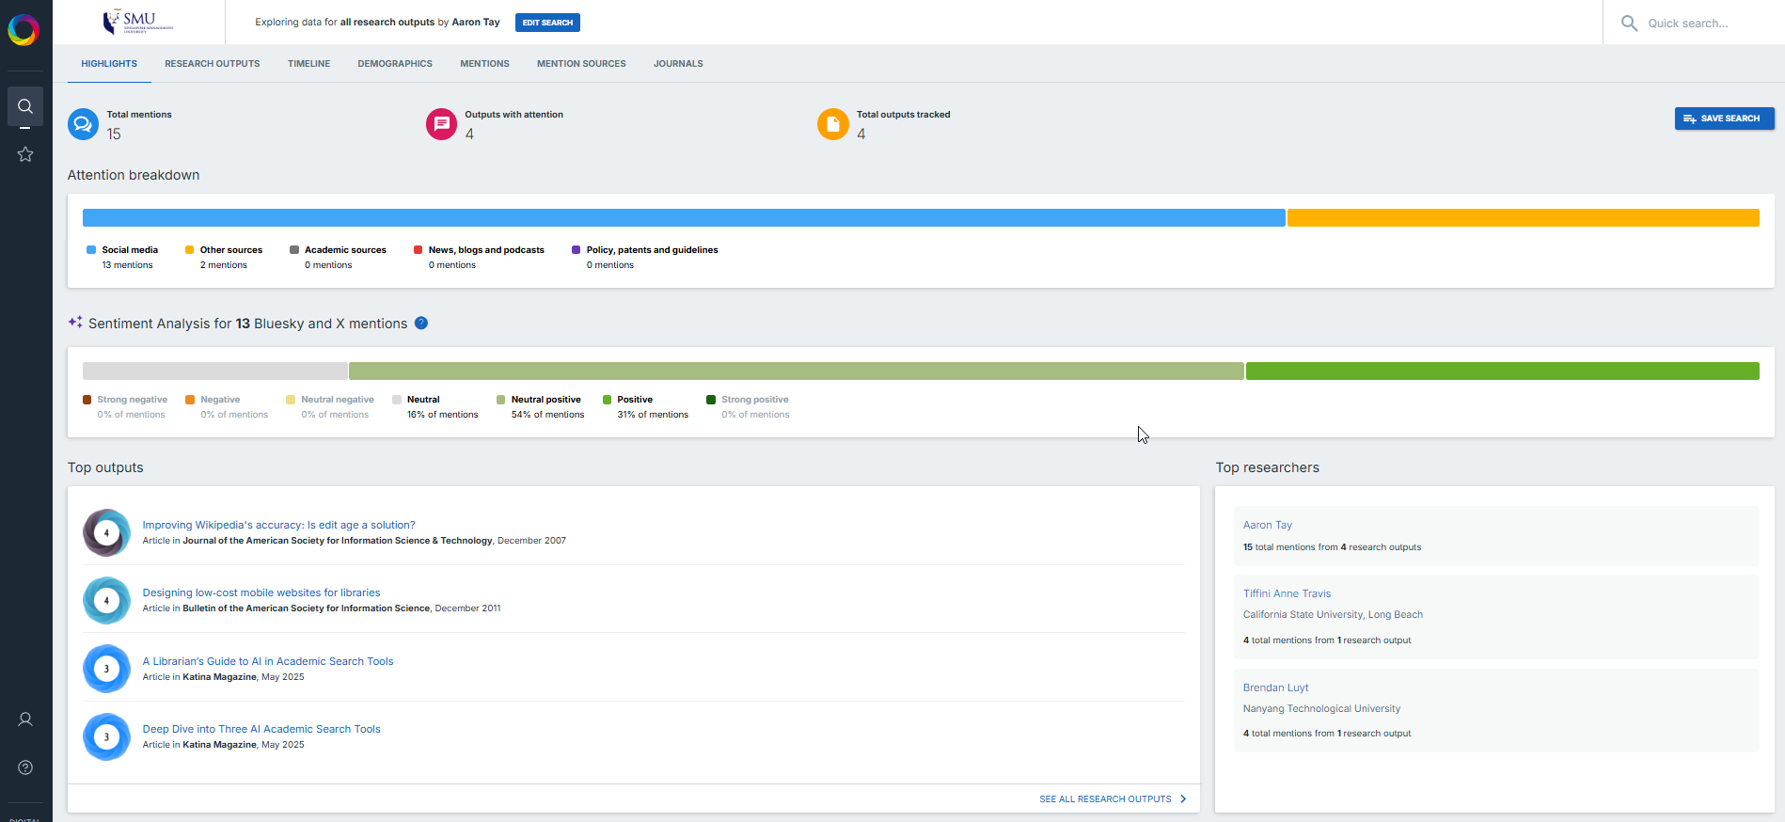Click the light green neutral positive bar segment
The width and height of the screenshot is (1785, 822).
coord(797,371)
